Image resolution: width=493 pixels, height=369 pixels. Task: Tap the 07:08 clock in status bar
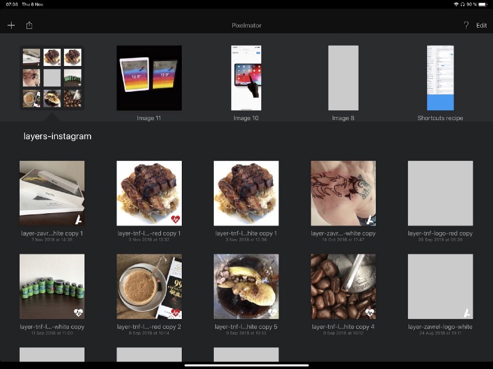coord(12,4)
